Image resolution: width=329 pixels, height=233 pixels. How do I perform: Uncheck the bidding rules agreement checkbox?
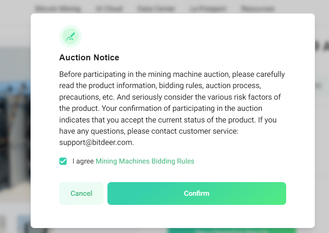coord(63,161)
